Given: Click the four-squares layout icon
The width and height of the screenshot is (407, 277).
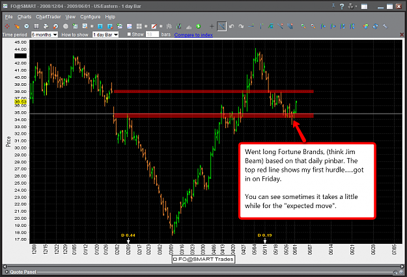Looking at the screenshot, I should (x=139, y=26).
